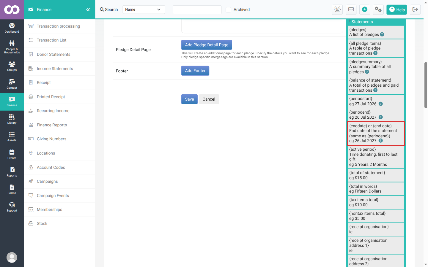This screenshot has width=428, height=267.
Task: Open the Support sidebar icon
Action: tap(12, 207)
